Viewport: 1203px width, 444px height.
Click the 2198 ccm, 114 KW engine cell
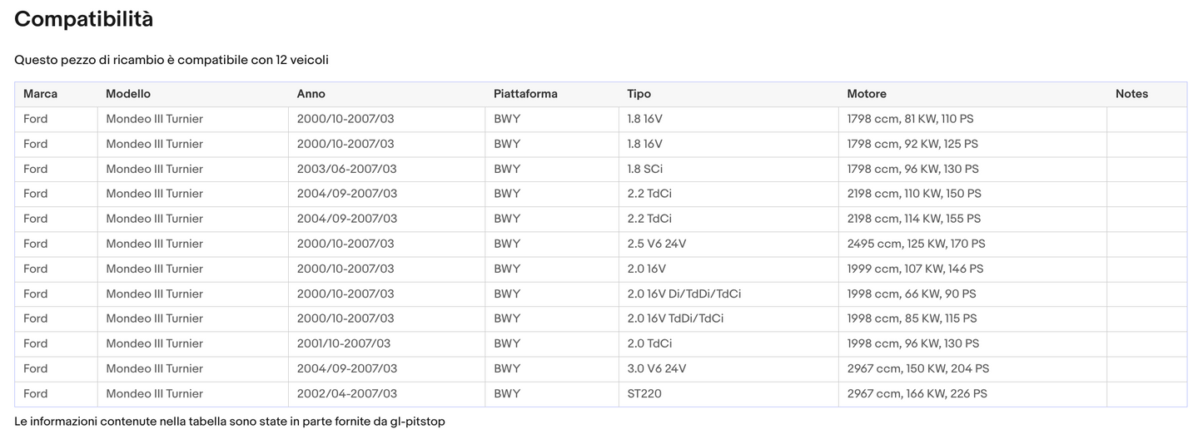913,219
